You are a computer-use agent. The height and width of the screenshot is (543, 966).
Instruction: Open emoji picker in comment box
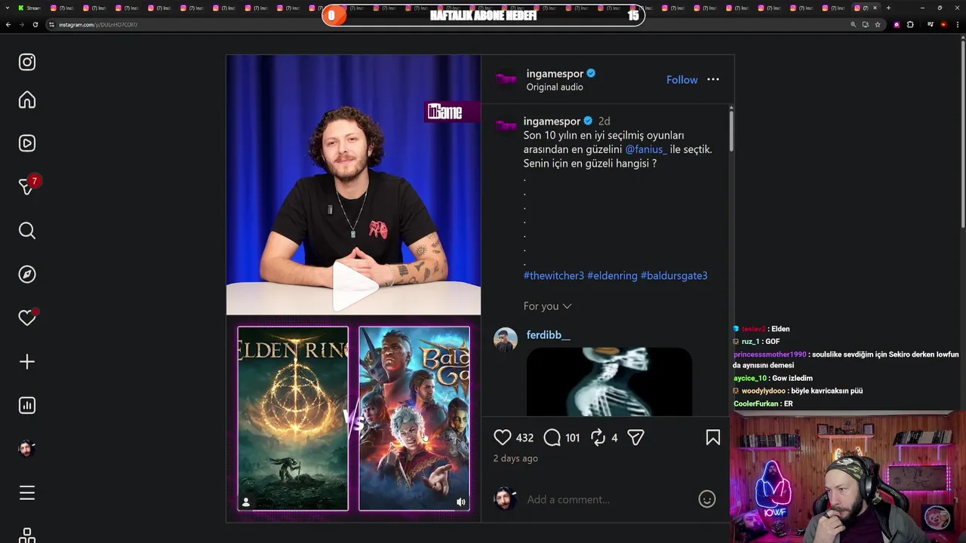coord(707,499)
